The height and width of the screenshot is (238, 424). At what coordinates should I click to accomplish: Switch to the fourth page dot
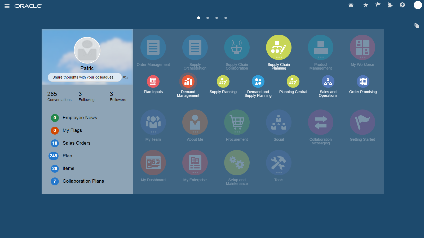(x=226, y=18)
